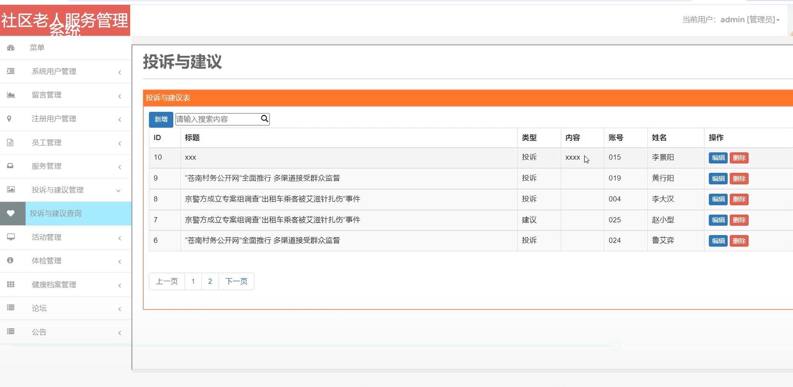Select the 系统用户管理 list icon
The width and height of the screenshot is (793, 387).
10,71
